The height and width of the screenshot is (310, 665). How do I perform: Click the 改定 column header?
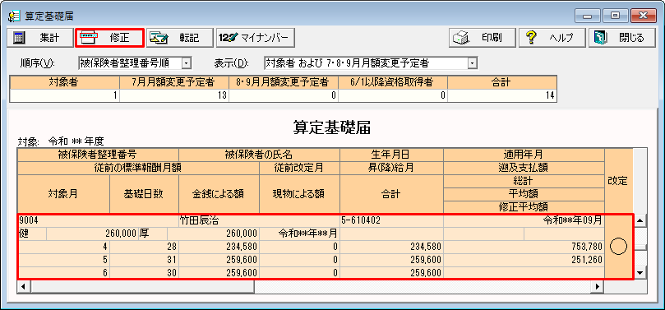(x=618, y=181)
